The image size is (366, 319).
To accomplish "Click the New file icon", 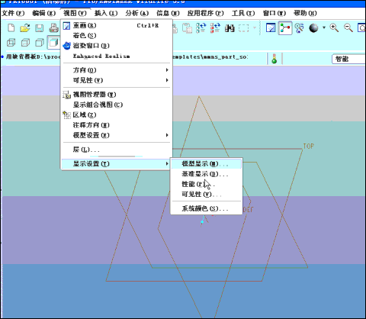I will pos(11,27).
